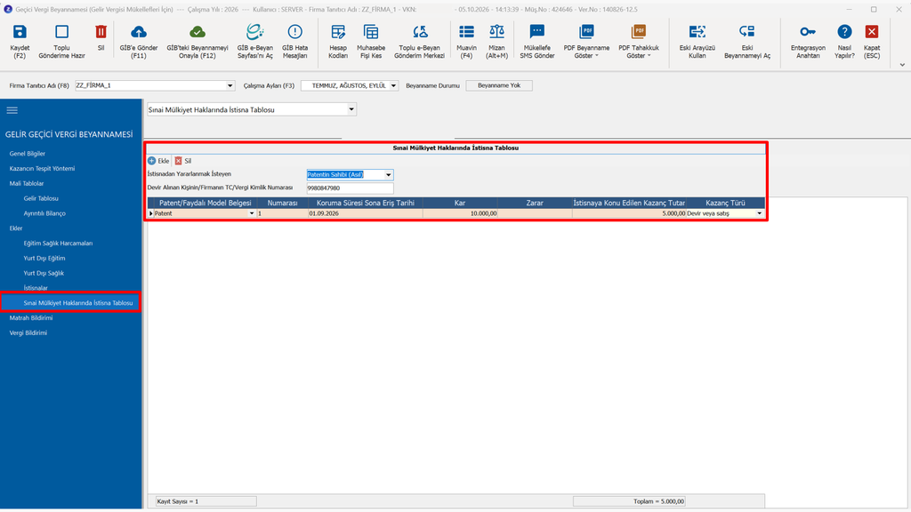Select Eğitim Sağlık Harcamaları in sidebar
This screenshot has width=911, height=512.
(x=58, y=244)
